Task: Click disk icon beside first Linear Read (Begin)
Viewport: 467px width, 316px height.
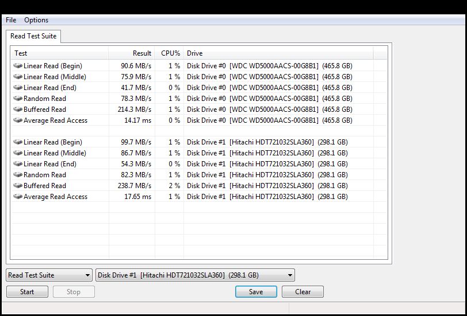Action: 17,66
